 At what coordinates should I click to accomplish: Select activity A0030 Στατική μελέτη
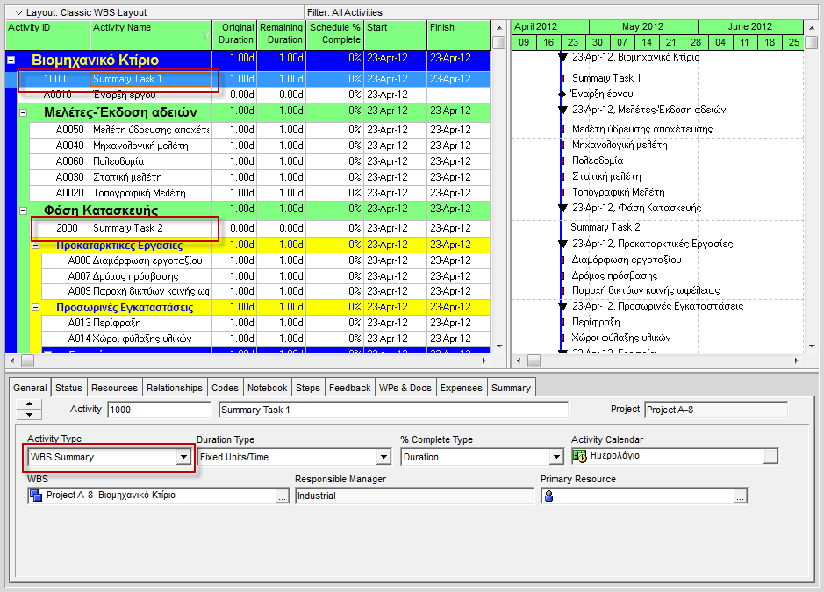pyautogui.click(x=260, y=177)
